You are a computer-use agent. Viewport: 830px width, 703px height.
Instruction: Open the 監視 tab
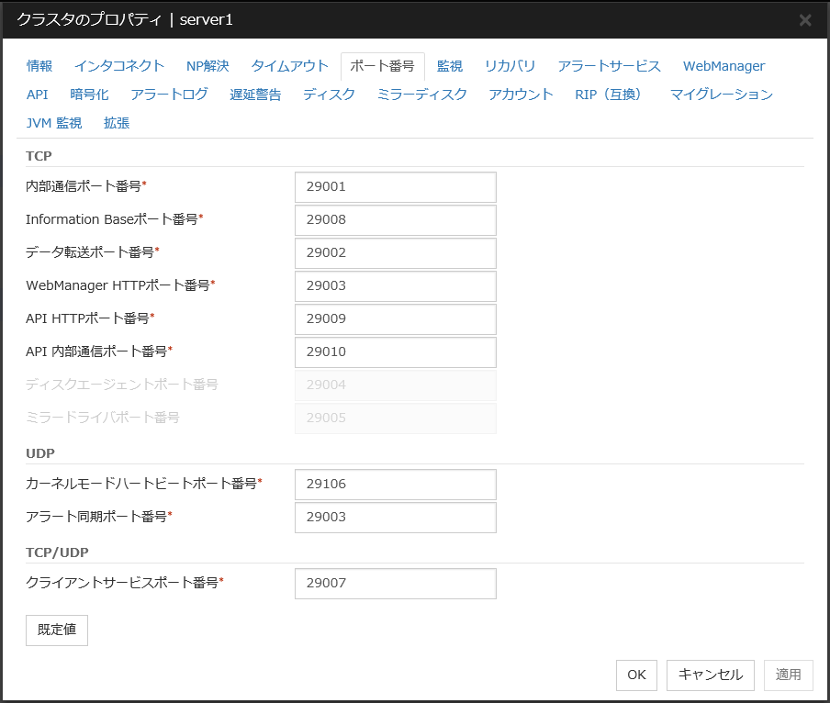(x=450, y=66)
